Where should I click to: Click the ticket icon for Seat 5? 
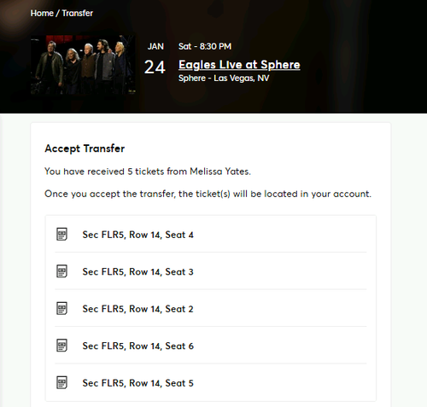click(61, 382)
